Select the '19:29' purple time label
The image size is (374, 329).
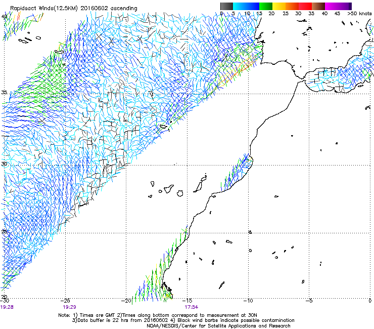pyautogui.click(x=69, y=307)
